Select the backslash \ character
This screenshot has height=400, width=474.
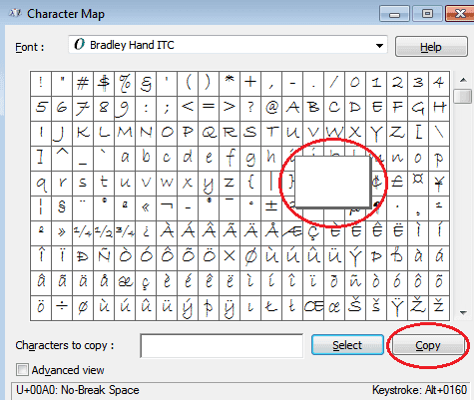[439, 133]
